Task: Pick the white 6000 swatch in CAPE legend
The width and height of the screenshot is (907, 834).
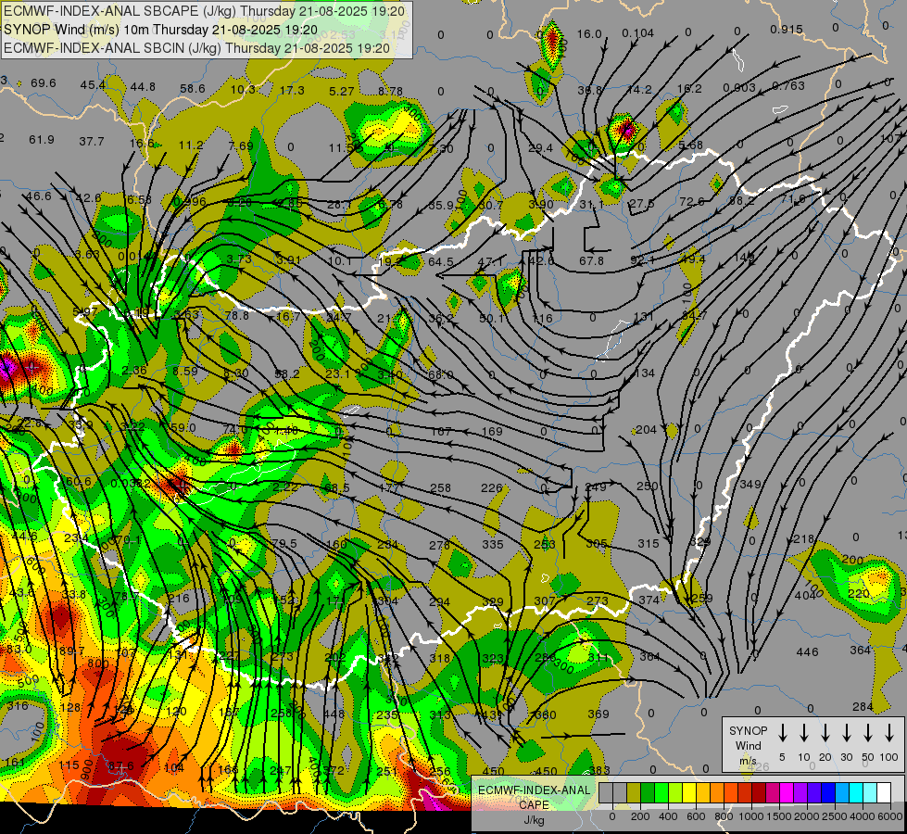Action: pyautogui.click(x=884, y=793)
